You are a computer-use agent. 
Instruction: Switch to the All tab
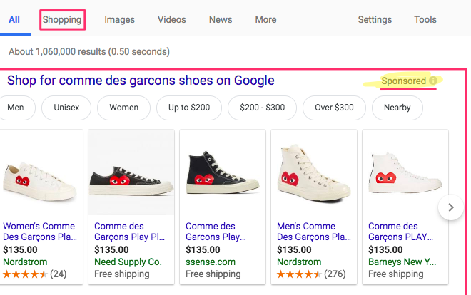pos(14,19)
